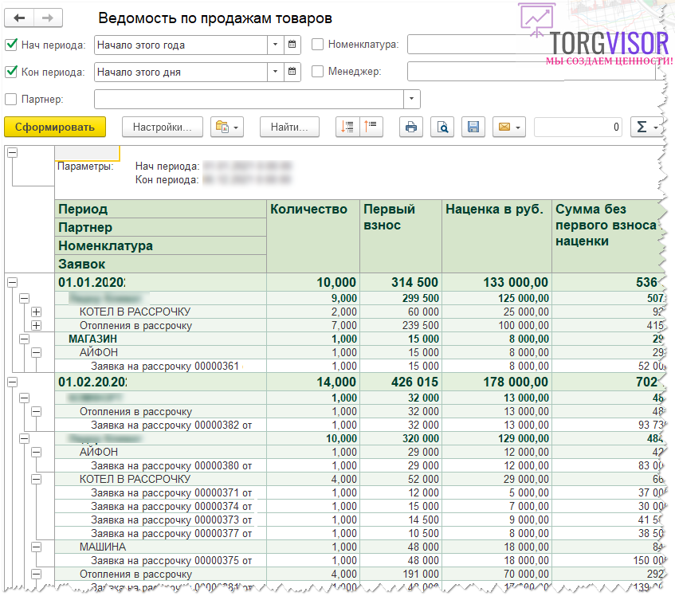
Task: Focus the Менеджер input field
Action: [x=532, y=72]
